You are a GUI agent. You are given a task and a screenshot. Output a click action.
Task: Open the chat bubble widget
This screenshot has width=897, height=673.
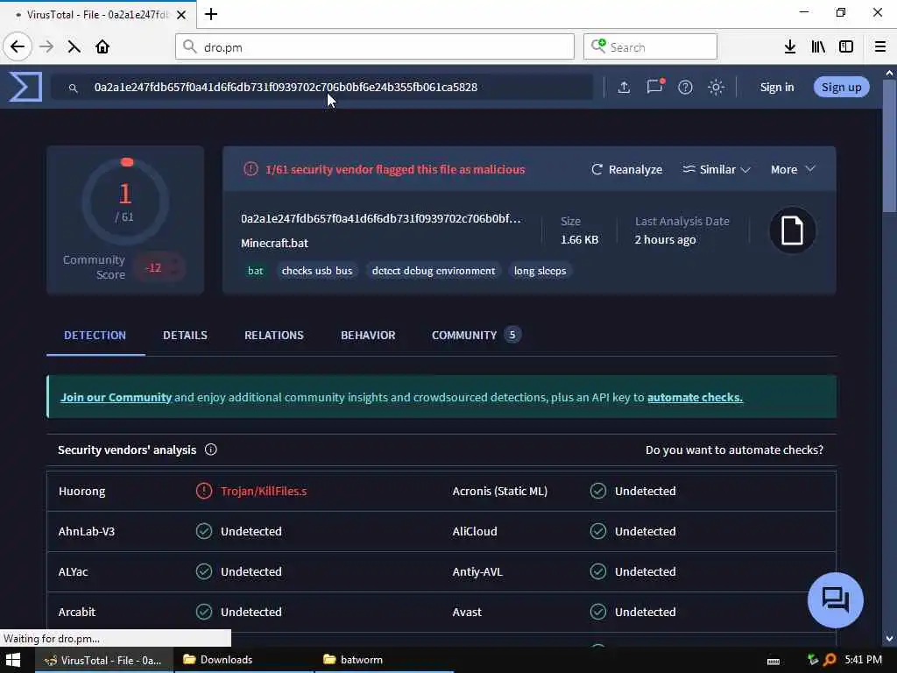pyautogui.click(x=835, y=599)
